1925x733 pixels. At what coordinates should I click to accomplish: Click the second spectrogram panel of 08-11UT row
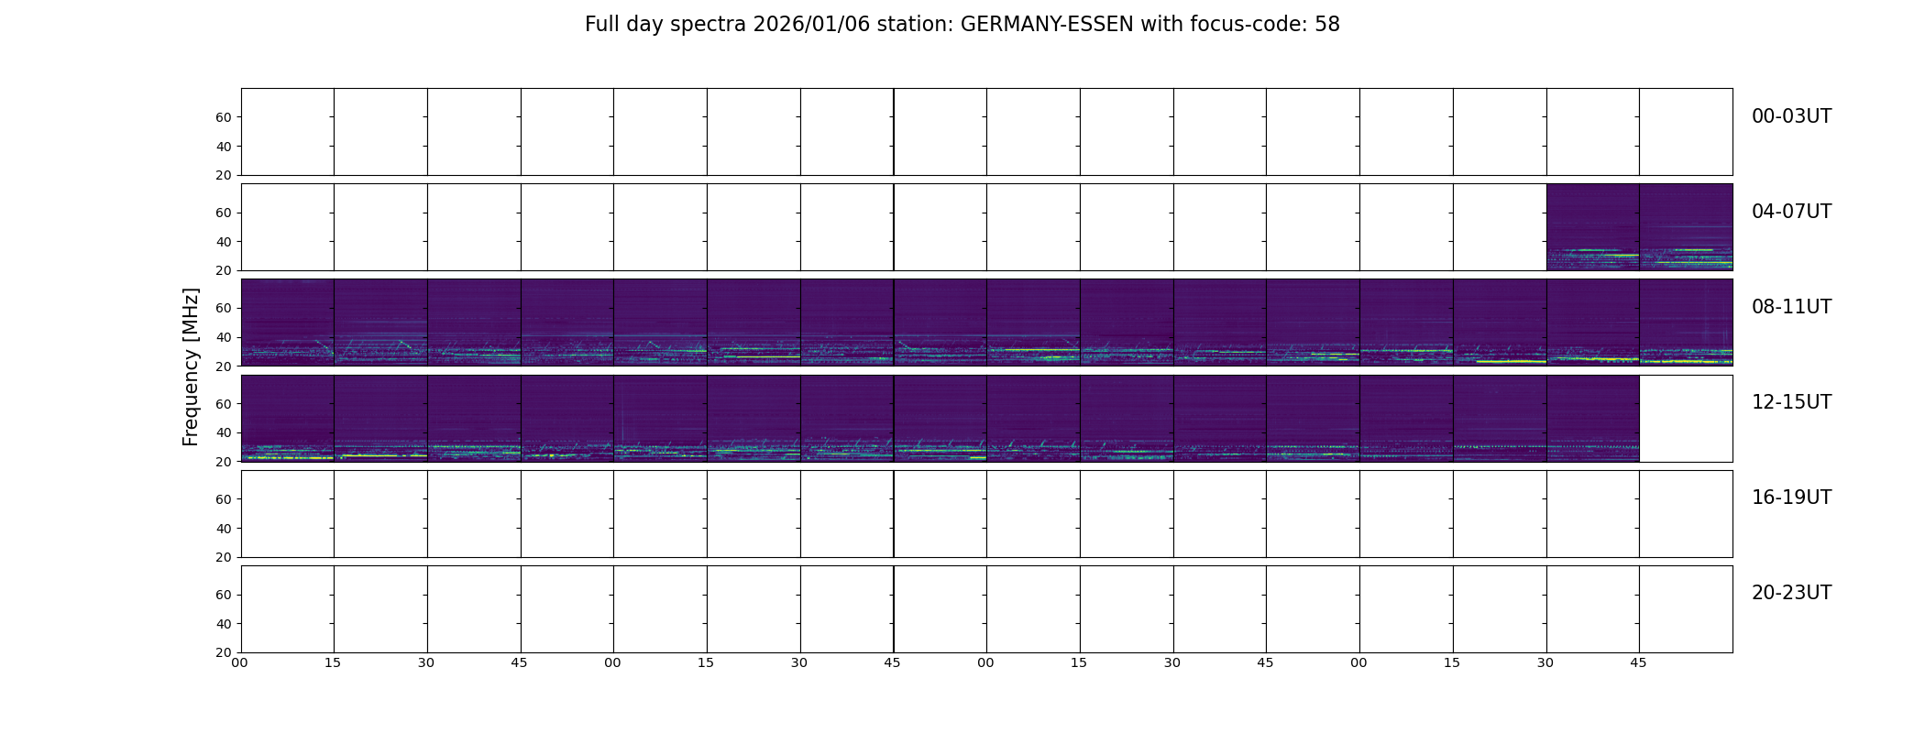pyautogui.click(x=380, y=323)
